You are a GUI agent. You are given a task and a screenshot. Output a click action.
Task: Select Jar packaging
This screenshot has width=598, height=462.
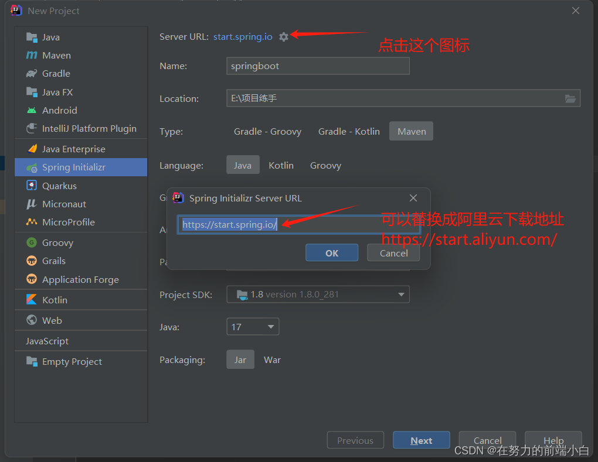(x=240, y=360)
